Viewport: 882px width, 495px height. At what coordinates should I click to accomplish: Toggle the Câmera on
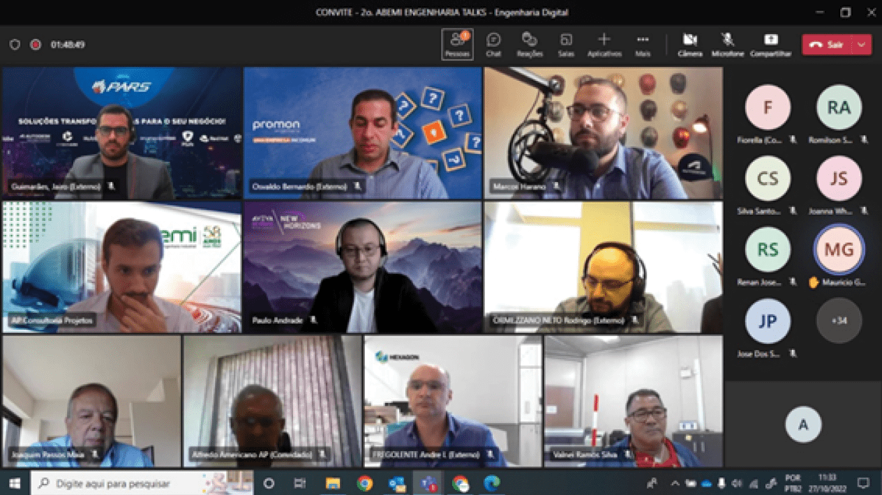point(689,44)
